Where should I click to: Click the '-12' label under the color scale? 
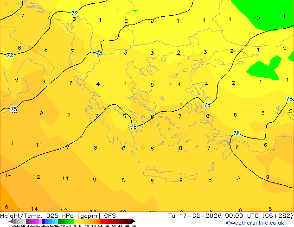coord(62,226)
